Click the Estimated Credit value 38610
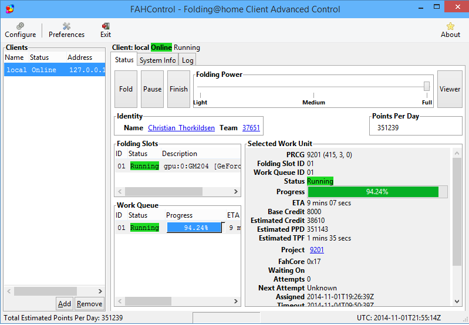This screenshot has width=469, height=325. (316, 221)
